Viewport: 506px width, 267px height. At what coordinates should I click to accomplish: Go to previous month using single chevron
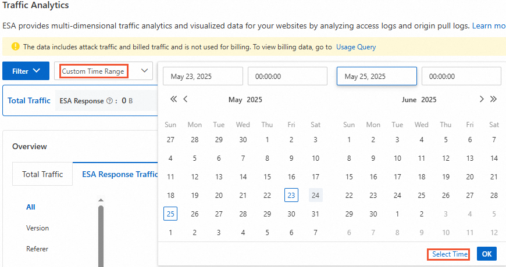tap(186, 99)
